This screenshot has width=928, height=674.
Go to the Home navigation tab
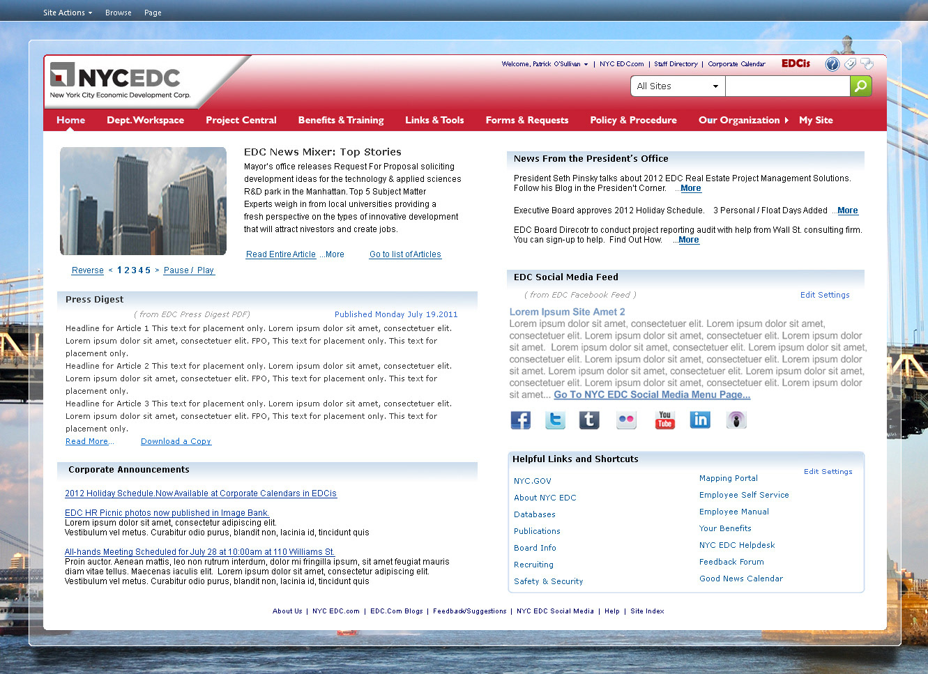point(71,120)
